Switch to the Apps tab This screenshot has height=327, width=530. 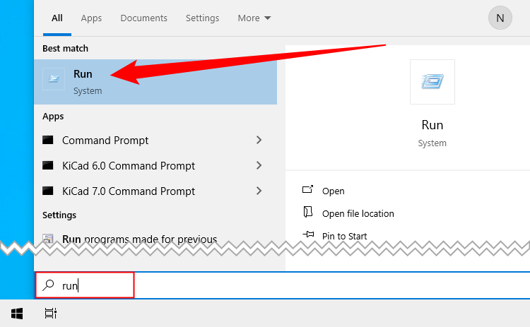pyautogui.click(x=91, y=18)
